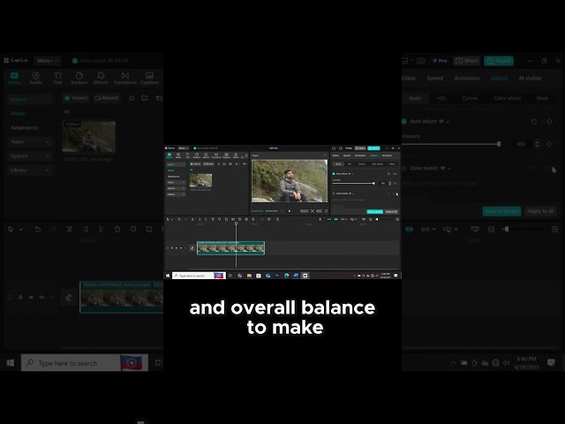Select HSL sub-tab in small window's Adjust panel
The image size is (565, 424).
[350, 164]
